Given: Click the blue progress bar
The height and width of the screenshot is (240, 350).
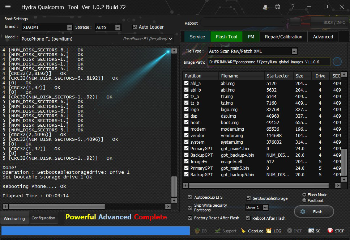Looking at the screenshot, I should (95, 231).
